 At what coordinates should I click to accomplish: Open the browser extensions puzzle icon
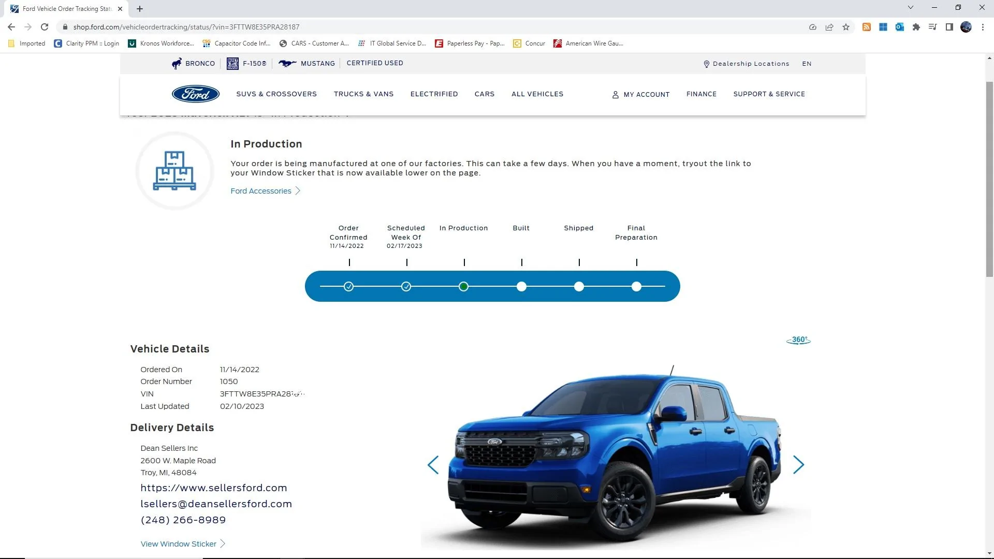pos(916,27)
